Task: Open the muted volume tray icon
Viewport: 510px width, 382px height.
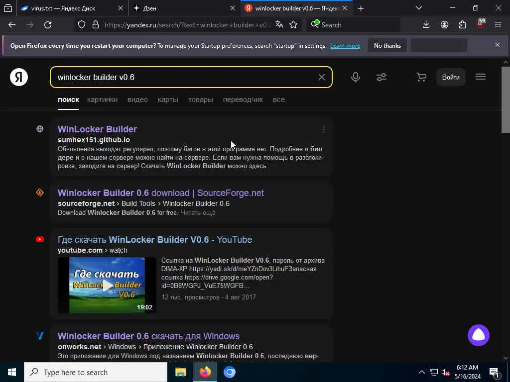Action: point(445,373)
